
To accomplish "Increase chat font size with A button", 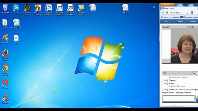I will 194,73.
